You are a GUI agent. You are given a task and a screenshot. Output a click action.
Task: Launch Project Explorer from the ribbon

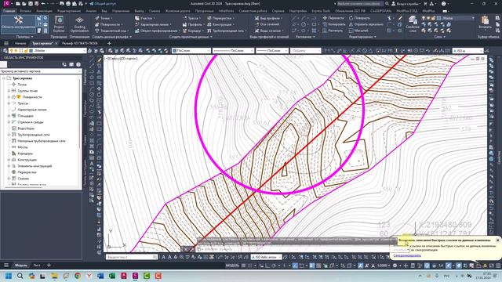coord(59,24)
